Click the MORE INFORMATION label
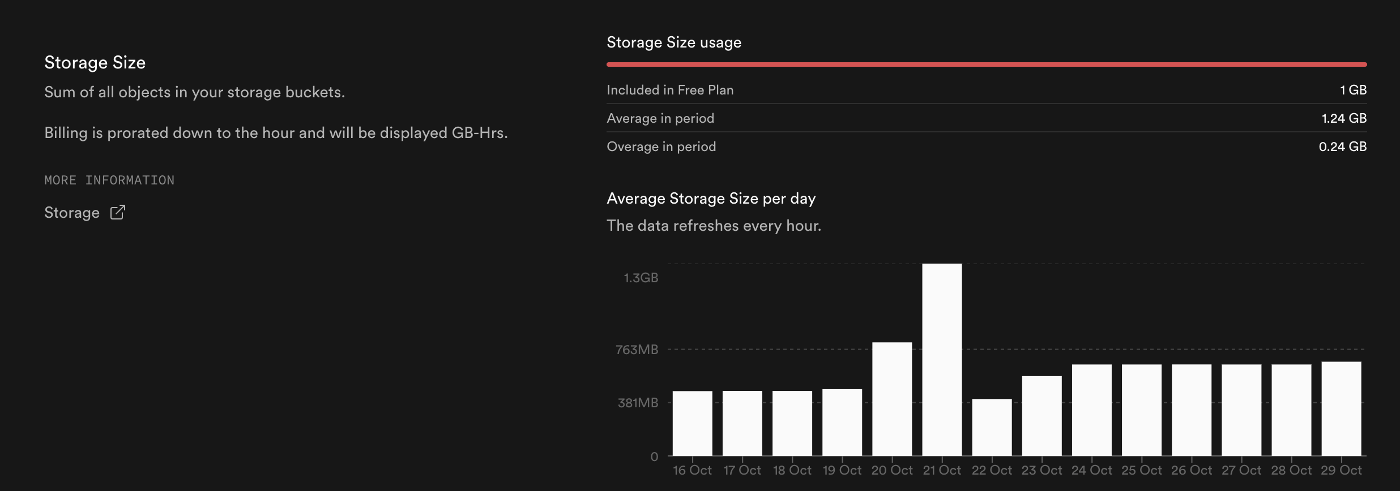Screen dimensions: 1400x491 (109, 180)
